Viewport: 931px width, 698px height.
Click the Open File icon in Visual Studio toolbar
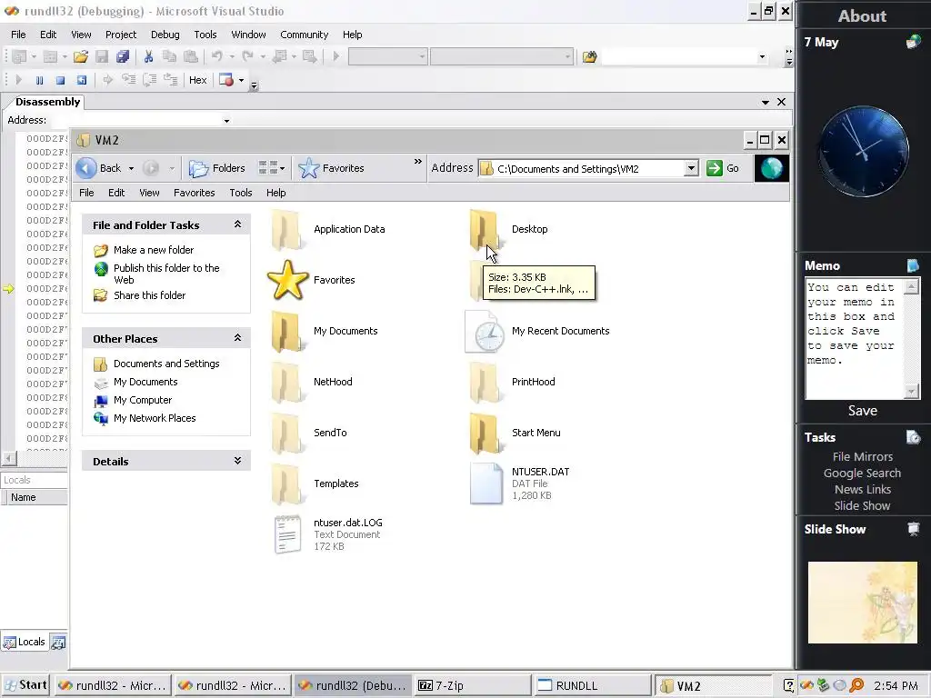click(81, 57)
